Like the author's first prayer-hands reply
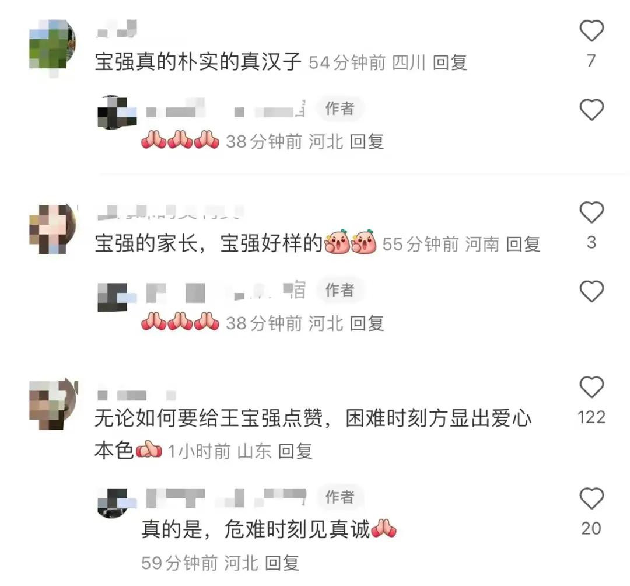 (x=591, y=109)
